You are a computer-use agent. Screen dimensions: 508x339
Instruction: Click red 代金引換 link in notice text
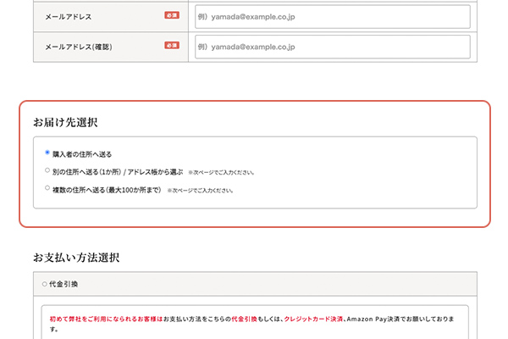pos(246,319)
